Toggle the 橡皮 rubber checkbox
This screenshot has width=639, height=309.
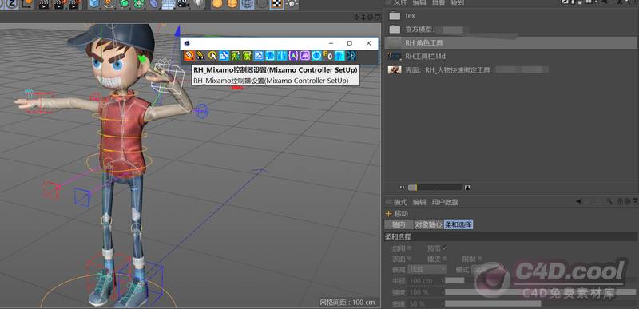click(444, 259)
